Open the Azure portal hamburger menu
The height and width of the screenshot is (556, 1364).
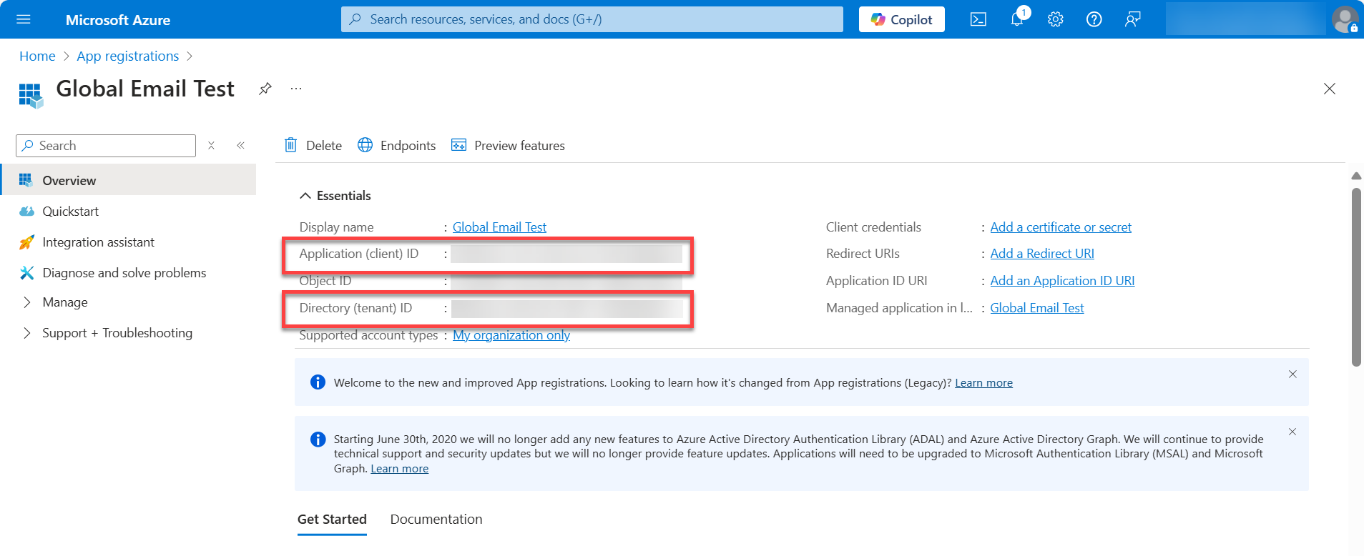tap(24, 19)
